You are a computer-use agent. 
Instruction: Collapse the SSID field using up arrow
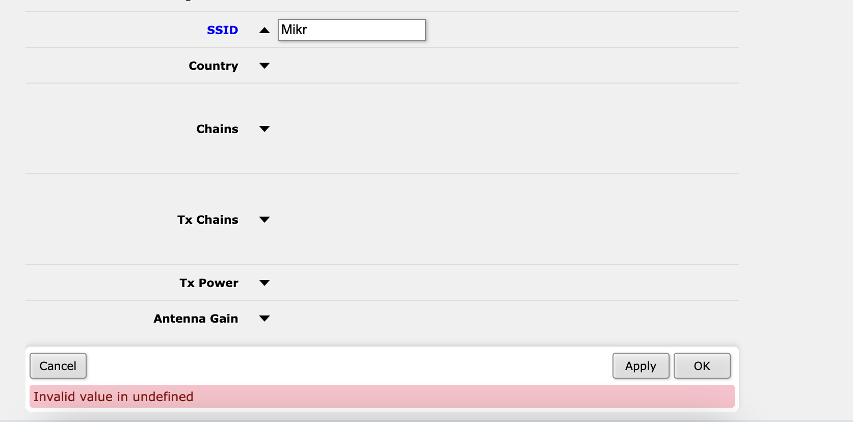tap(264, 30)
